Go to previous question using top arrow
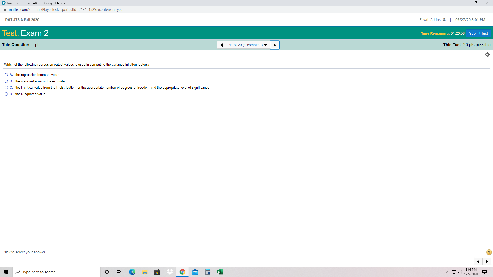 (221, 45)
